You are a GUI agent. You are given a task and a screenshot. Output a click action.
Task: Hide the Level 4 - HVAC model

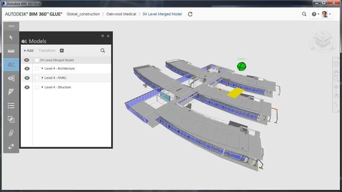[x=27, y=78]
